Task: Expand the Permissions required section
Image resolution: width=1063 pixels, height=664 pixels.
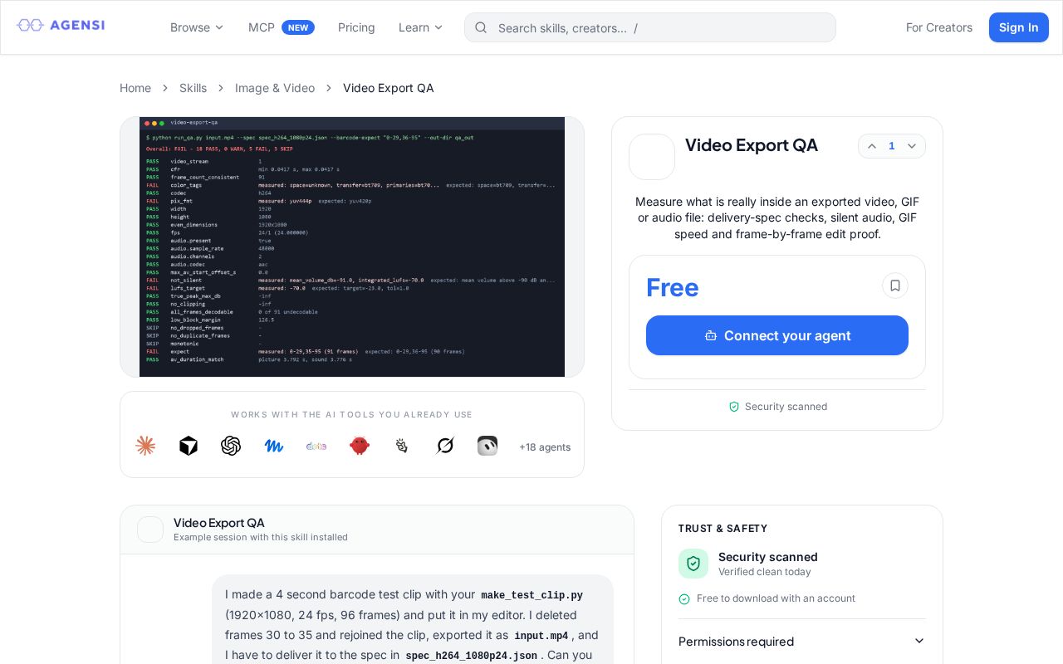Action: coord(802,642)
